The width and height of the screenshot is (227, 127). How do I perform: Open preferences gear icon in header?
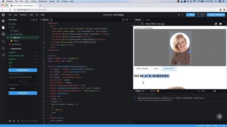click(179, 15)
